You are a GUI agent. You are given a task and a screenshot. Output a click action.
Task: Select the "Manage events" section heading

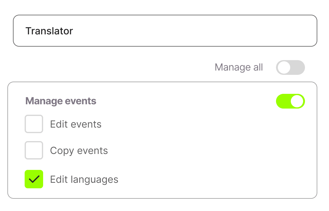click(61, 101)
